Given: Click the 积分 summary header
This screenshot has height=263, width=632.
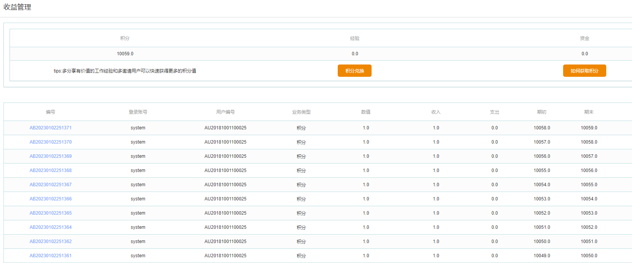Looking at the screenshot, I should coord(125,38).
